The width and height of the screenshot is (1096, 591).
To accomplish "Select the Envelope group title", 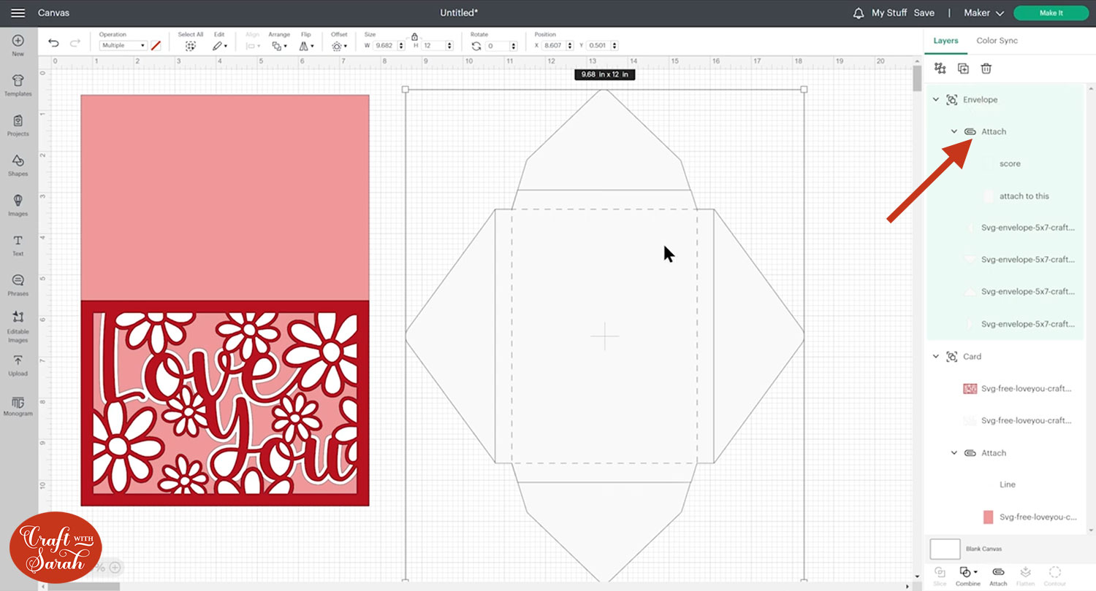I will [980, 99].
